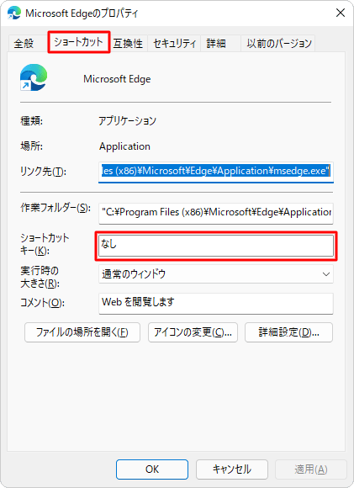Click the large Microsoft Edge shortcut icon
This screenshot has height=488, width=354.
click(x=34, y=77)
